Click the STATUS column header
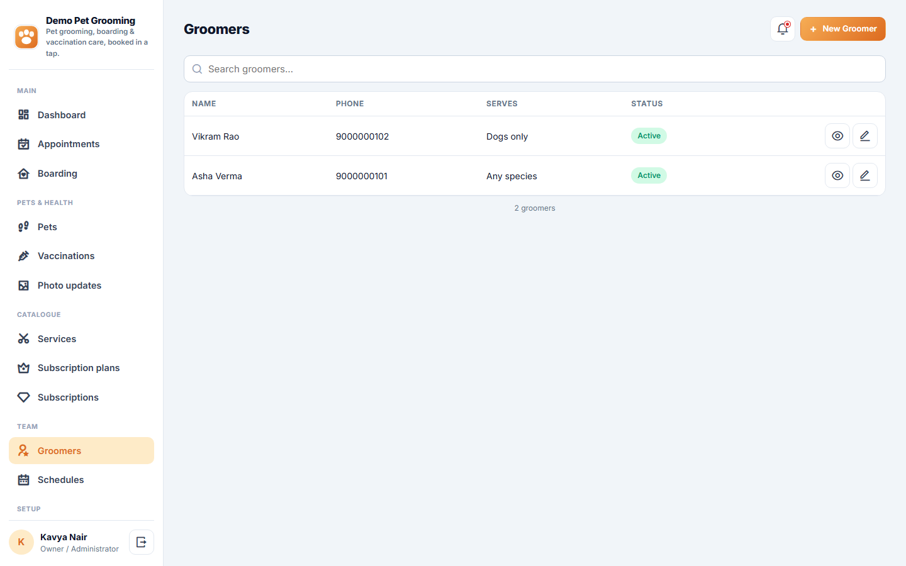The width and height of the screenshot is (906, 566). coord(647,104)
